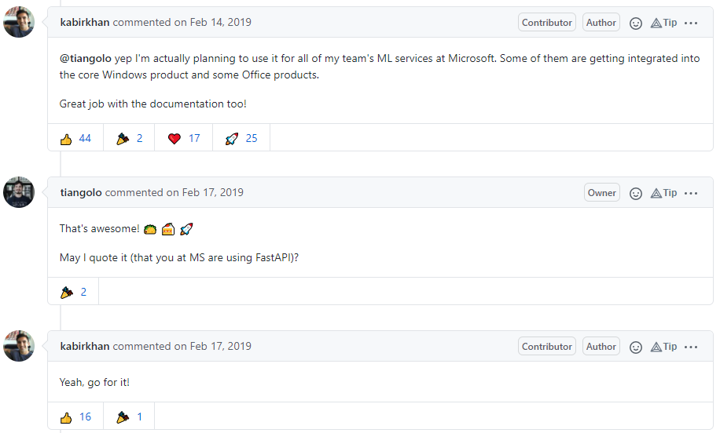Image resolution: width=720 pixels, height=433 pixels.
Task: Click Tip icon on last kabirkhan comment
Action: 664,347
